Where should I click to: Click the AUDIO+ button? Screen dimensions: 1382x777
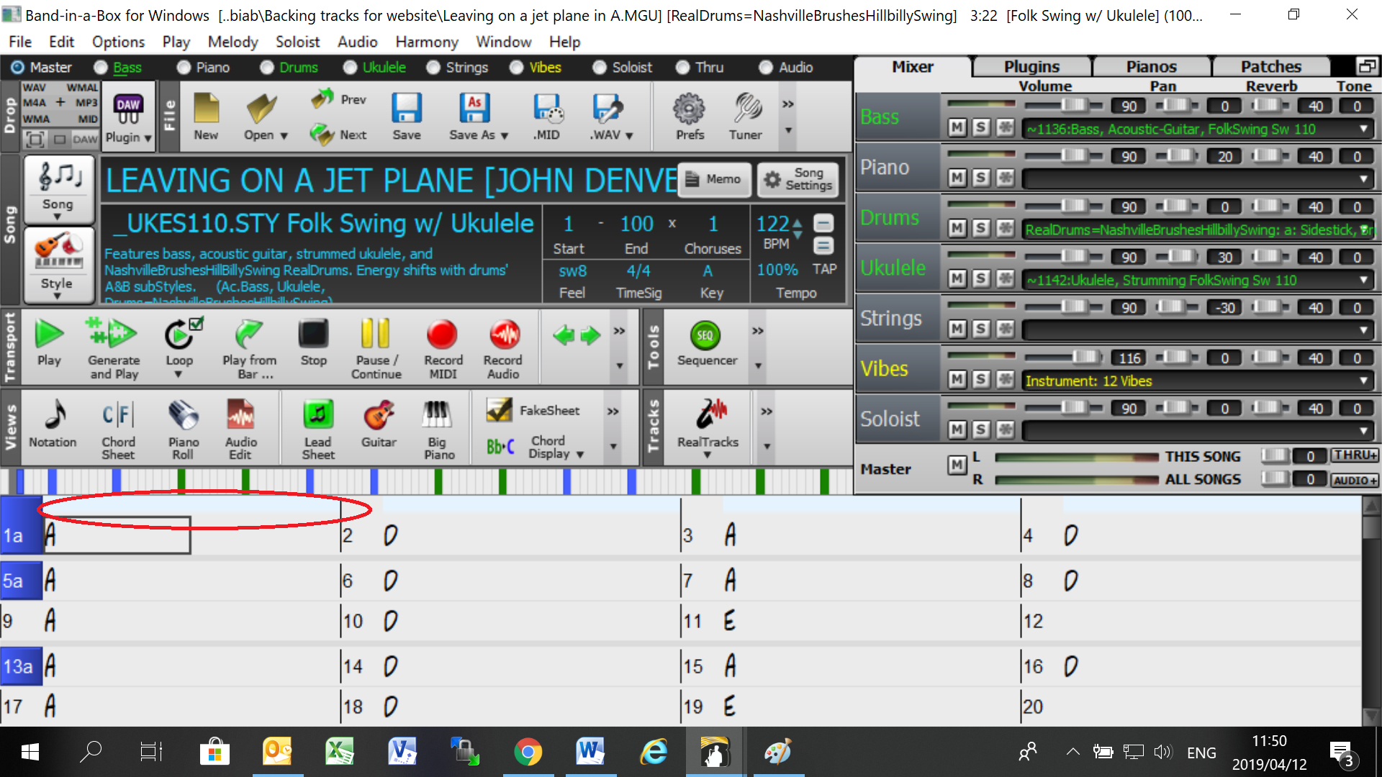click(x=1355, y=480)
